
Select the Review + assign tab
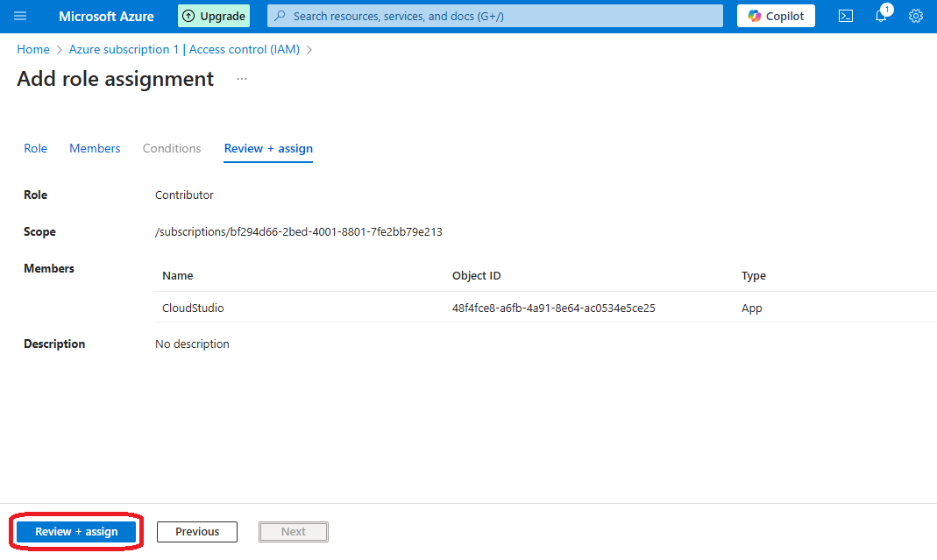click(268, 148)
